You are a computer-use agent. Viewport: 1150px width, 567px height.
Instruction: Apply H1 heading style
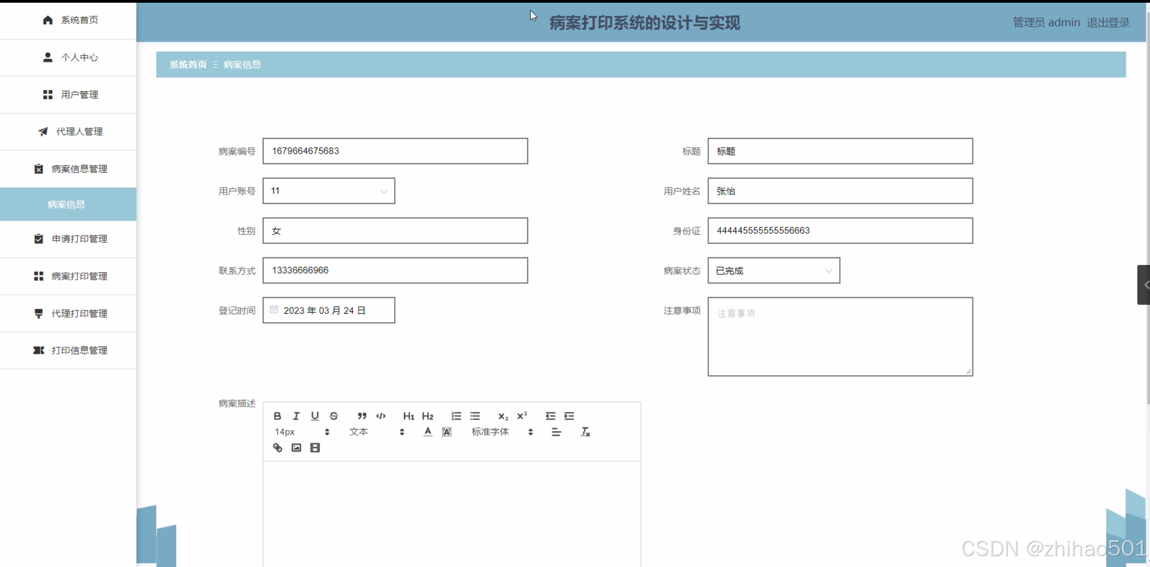409,416
